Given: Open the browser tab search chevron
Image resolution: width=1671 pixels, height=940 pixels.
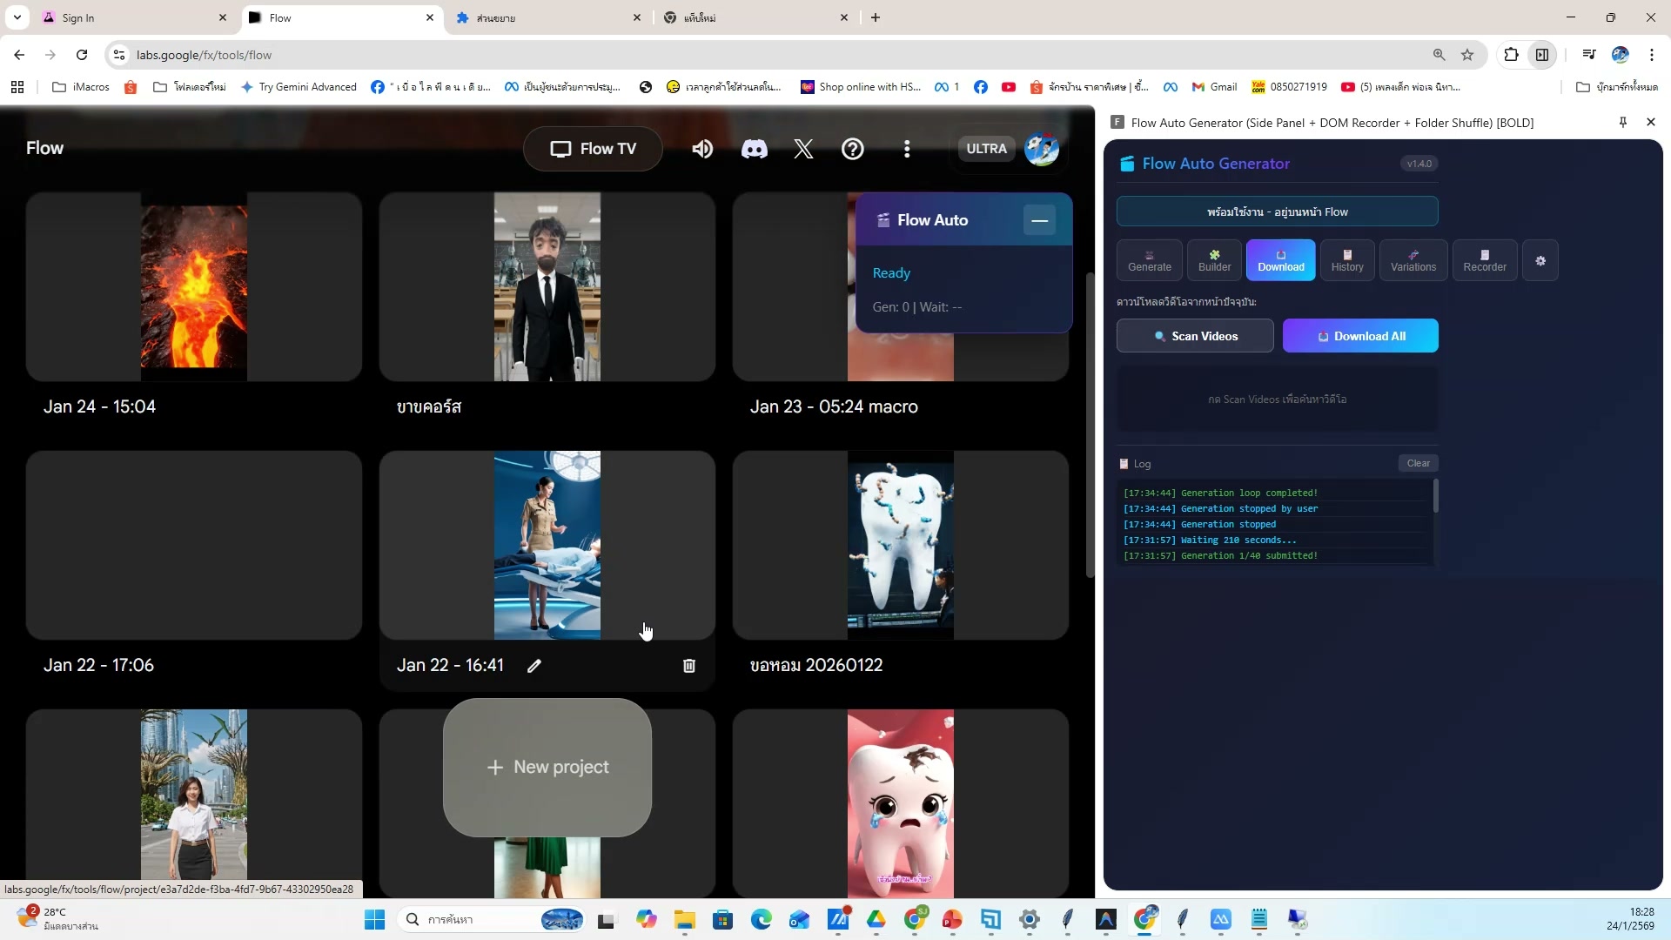Looking at the screenshot, I should pyautogui.click(x=17, y=17).
